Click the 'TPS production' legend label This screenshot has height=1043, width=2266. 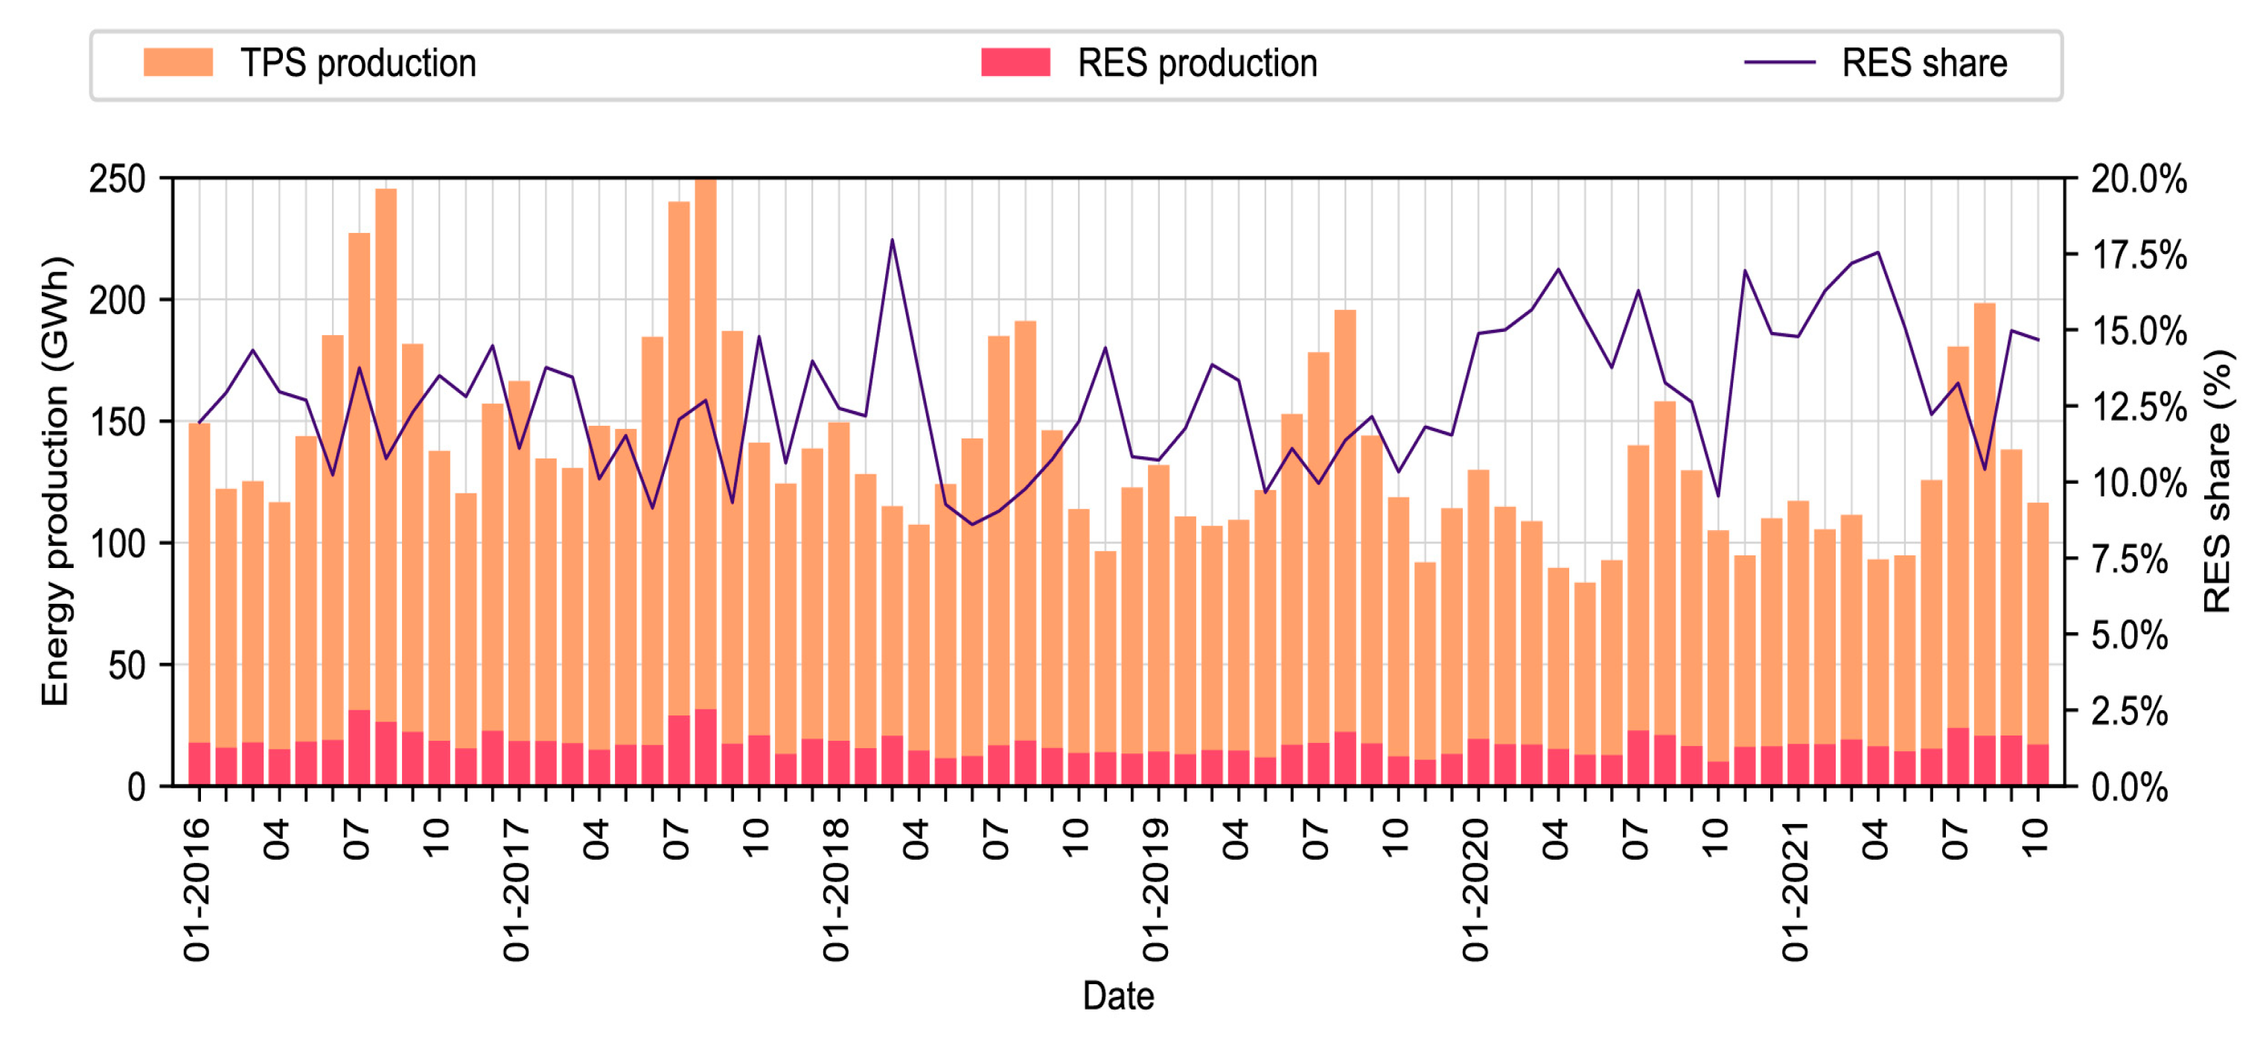(x=358, y=63)
